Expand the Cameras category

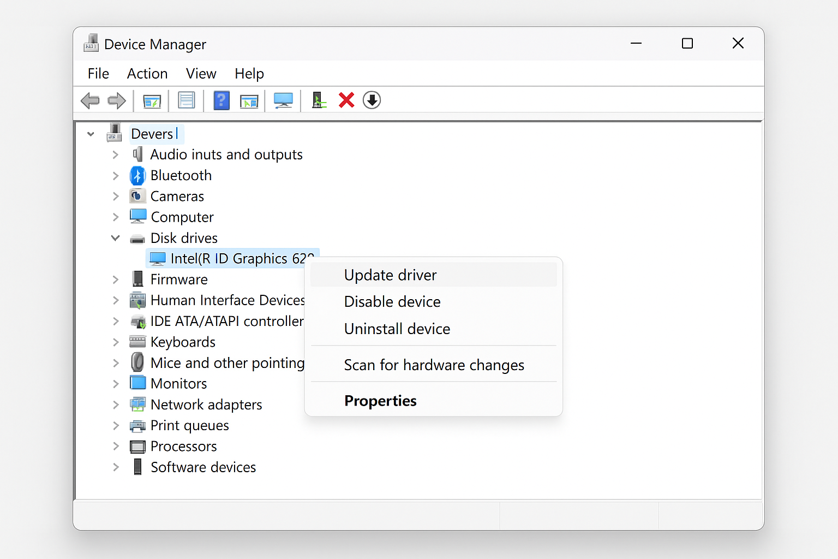pos(115,195)
